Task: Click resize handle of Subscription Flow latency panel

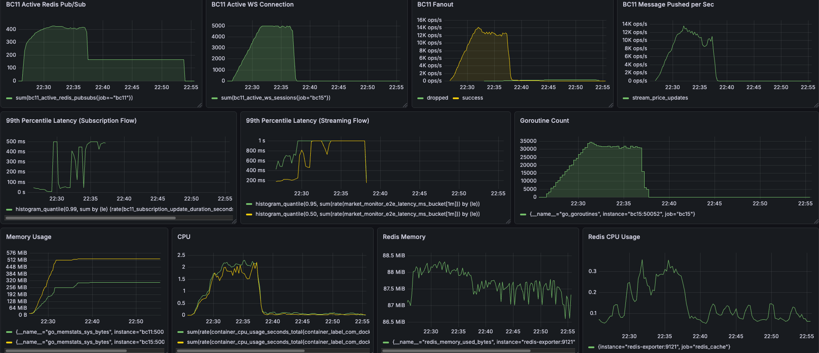Action: (234, 221)
